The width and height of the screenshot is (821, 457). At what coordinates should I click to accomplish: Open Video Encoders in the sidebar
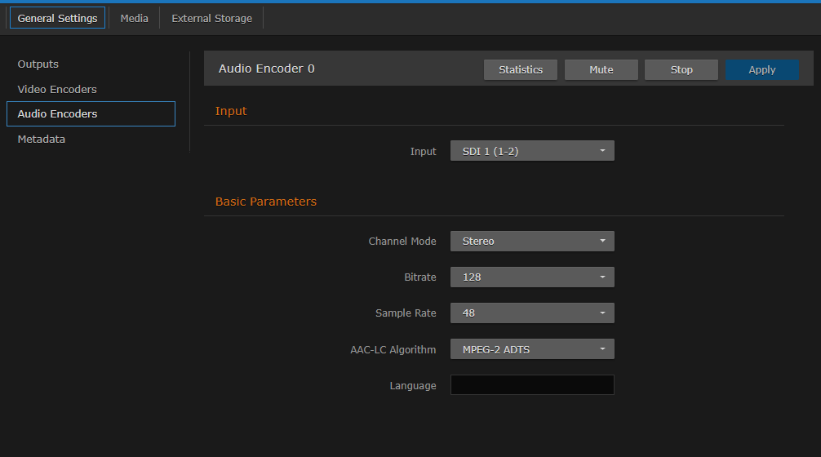point(57,89)
